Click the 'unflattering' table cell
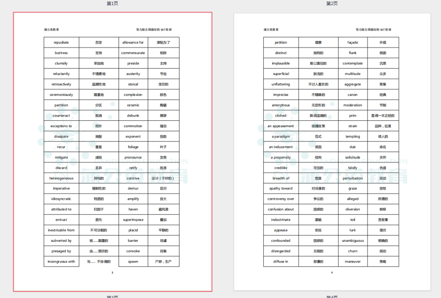The height and width of the screenshot is (298, 441). pyautogui.click(x=281, y=84)
